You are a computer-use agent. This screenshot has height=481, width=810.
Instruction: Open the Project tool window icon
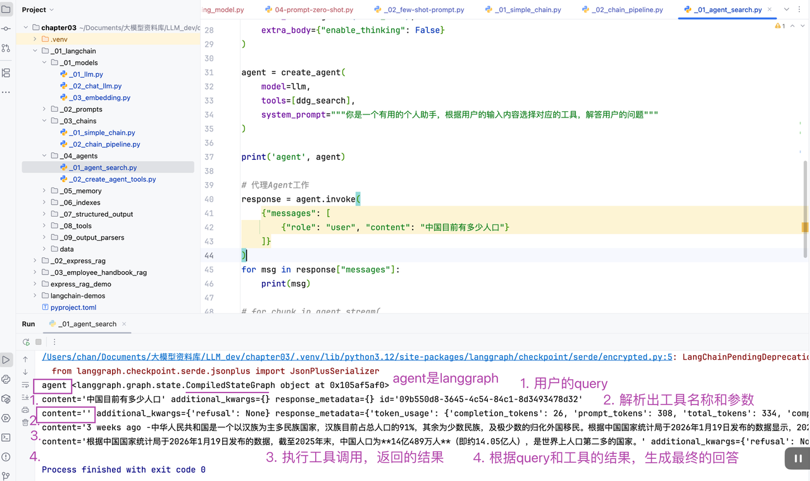coord(6,9)
